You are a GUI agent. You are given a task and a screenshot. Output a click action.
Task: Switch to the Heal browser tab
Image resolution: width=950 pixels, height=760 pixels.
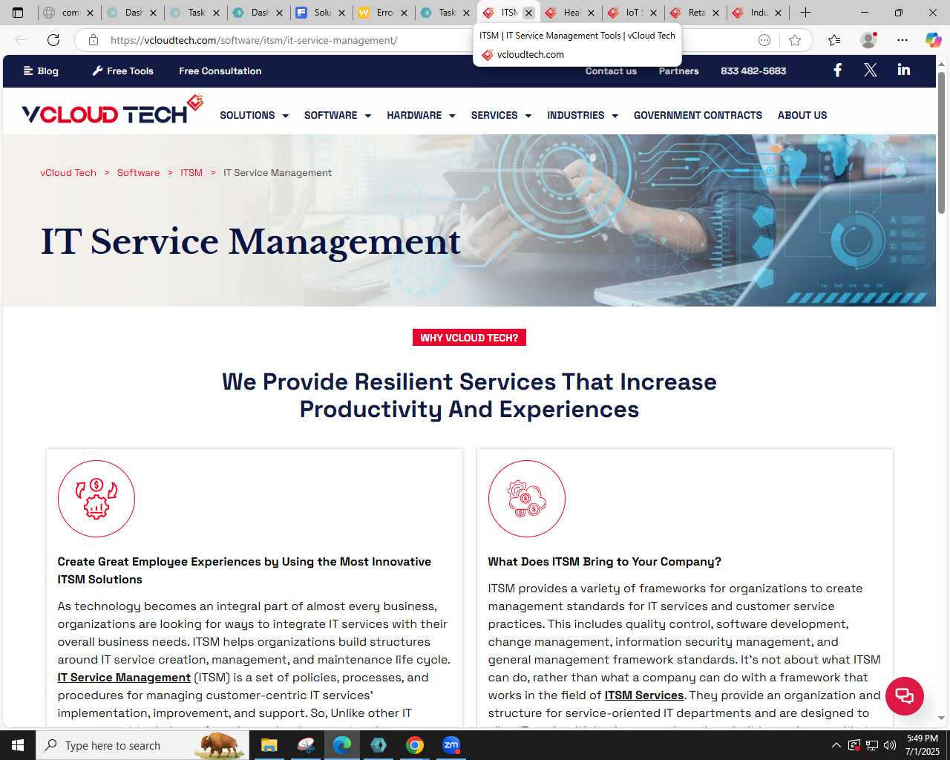[x=571, y=13]
